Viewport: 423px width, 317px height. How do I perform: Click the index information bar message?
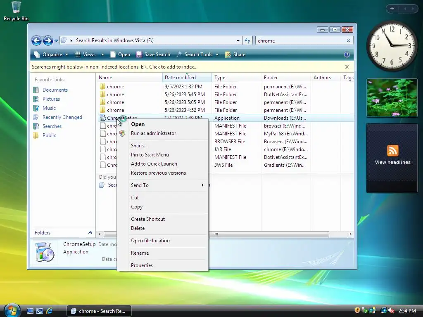click(x=114, y=67)
